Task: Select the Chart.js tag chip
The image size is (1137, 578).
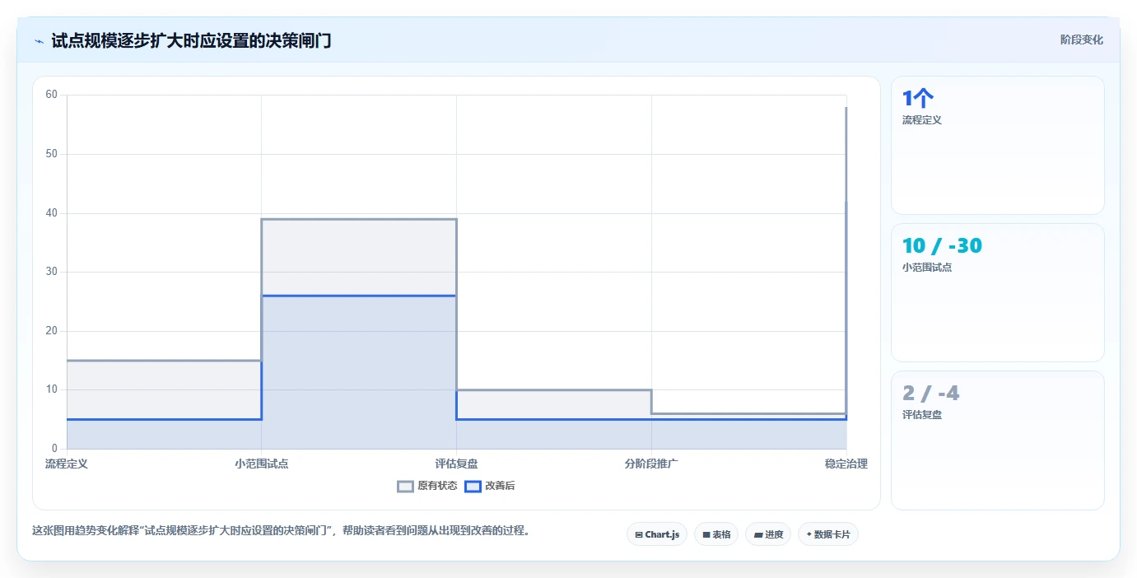Action: [x=657, y=534]
